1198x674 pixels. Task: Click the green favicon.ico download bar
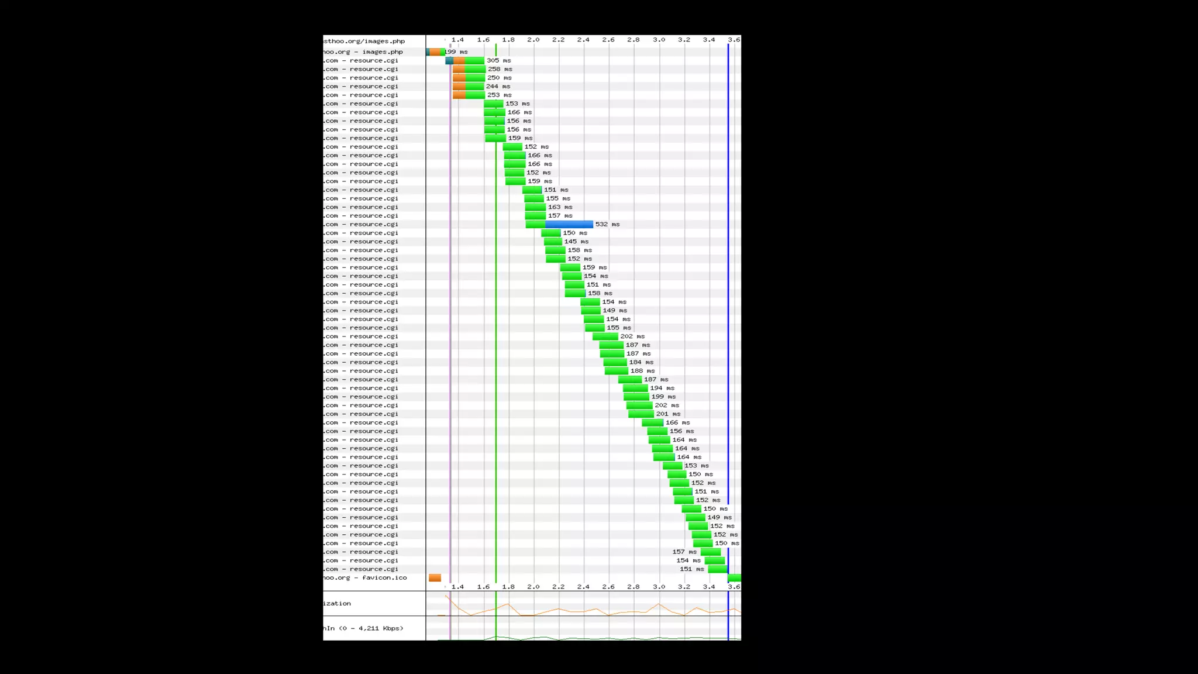point(734,578)
